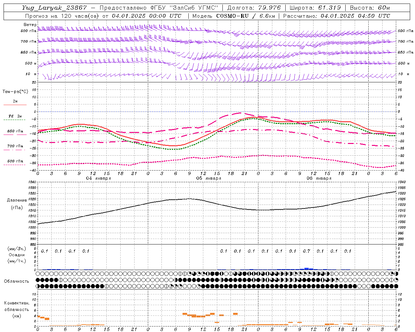The width and height of the screenshot is (415, 332).
Task: Click the (км) unit label for convective clouds
Action: pyautogui.click(x=17, y=315)
